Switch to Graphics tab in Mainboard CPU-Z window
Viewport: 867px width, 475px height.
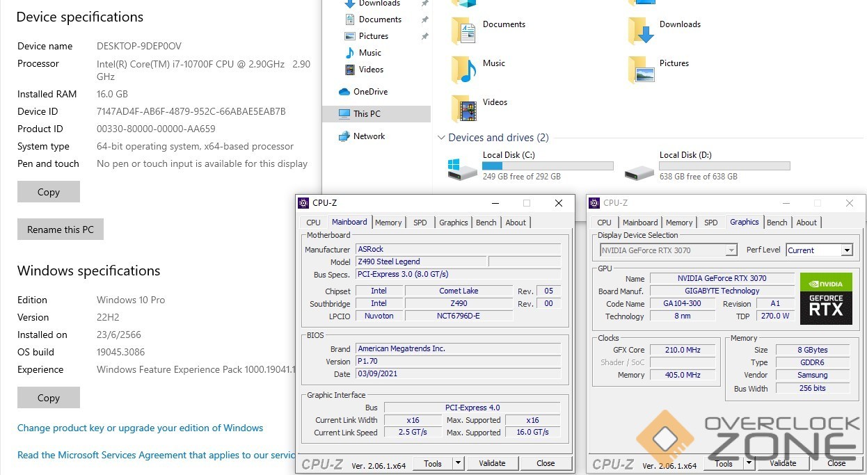tap(454, 223)
